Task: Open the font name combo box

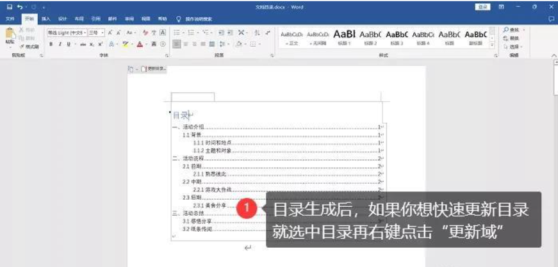Action: (67, 33)
